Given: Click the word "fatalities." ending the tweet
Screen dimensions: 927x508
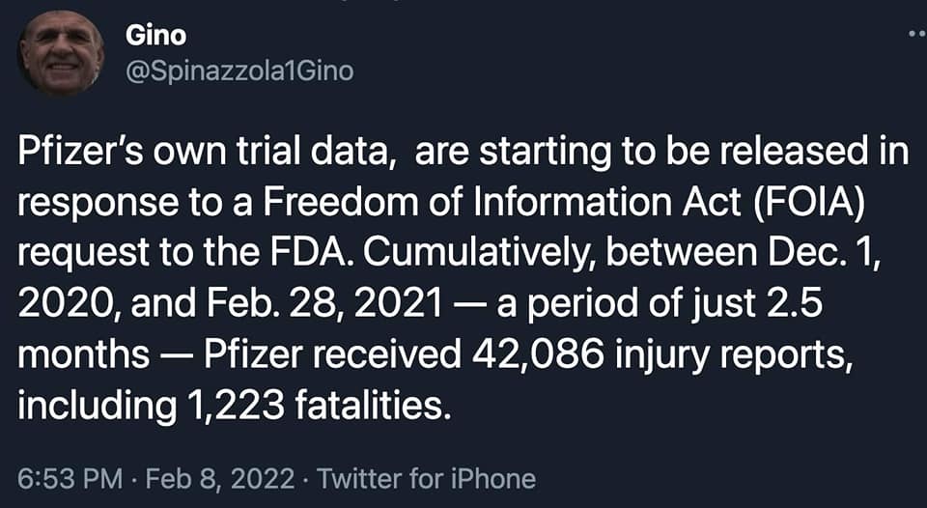Looking at the screenshot, I should pos(371,404).
